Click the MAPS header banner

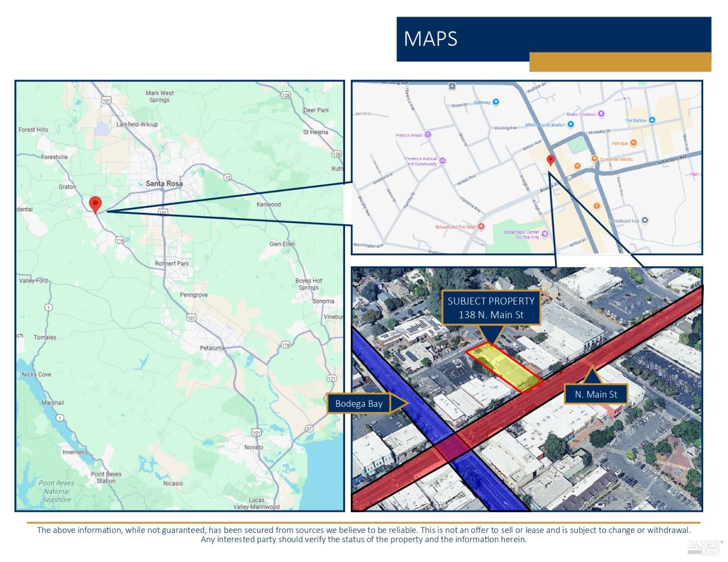click(553, 39)
